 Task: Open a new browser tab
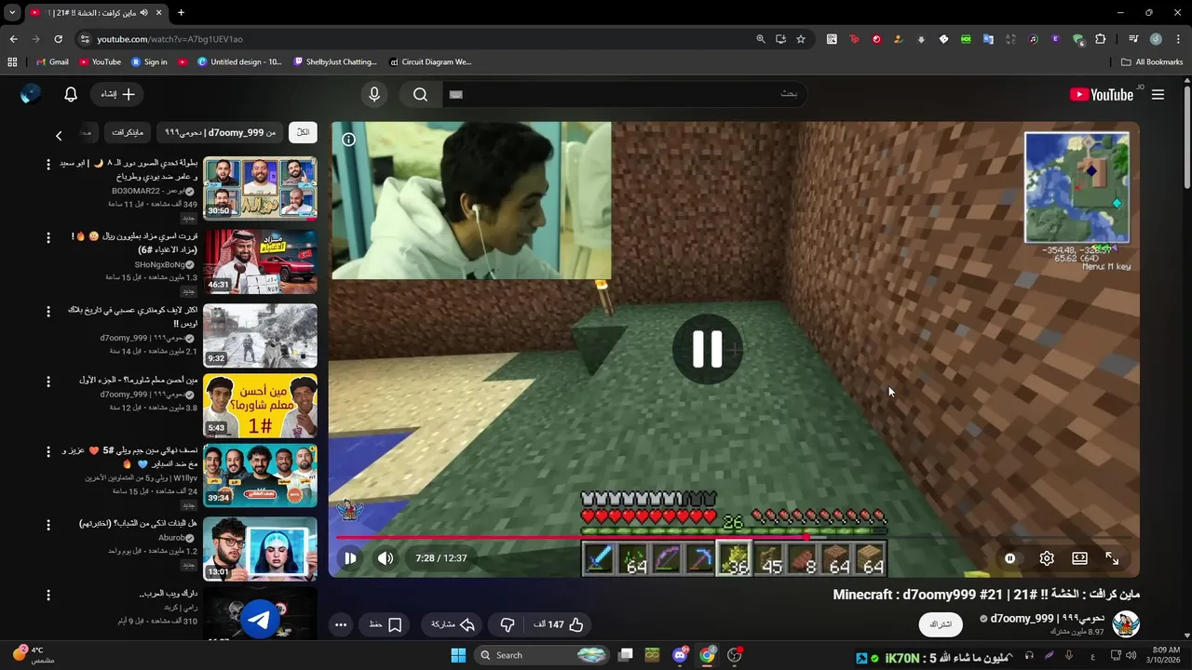181,12
